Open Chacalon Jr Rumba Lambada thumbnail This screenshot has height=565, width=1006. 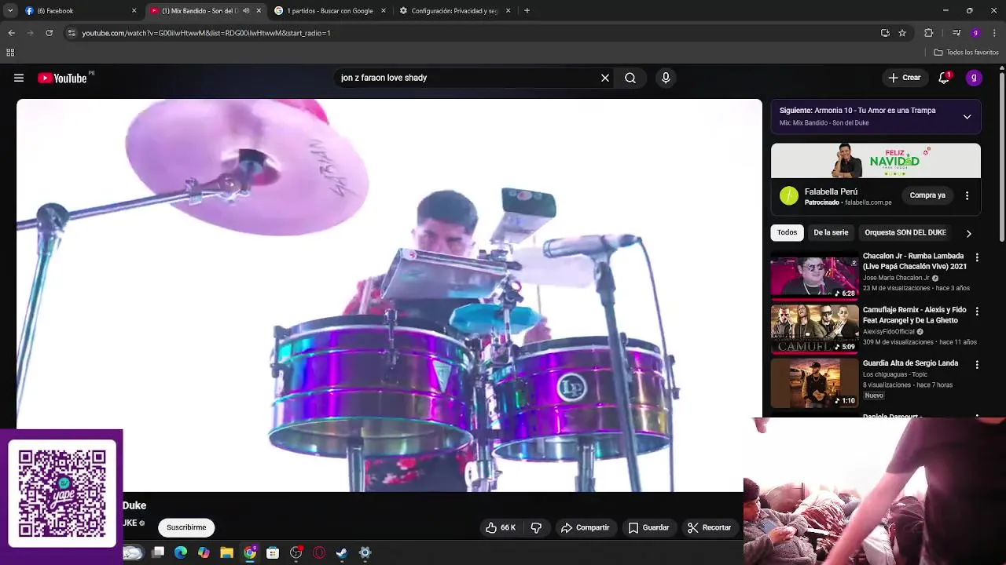click(x=814, y=277)
